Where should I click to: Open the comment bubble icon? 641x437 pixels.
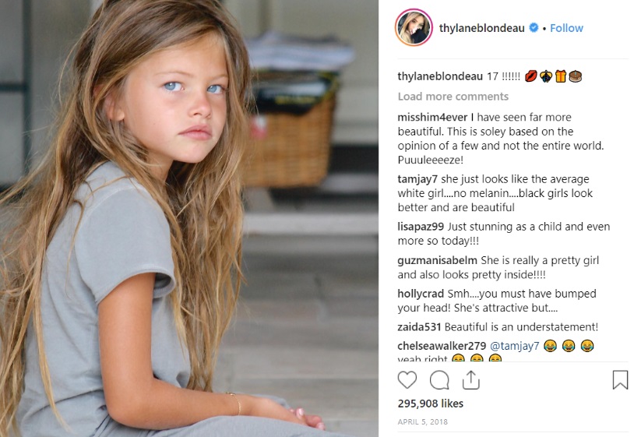tap(439, 380)
